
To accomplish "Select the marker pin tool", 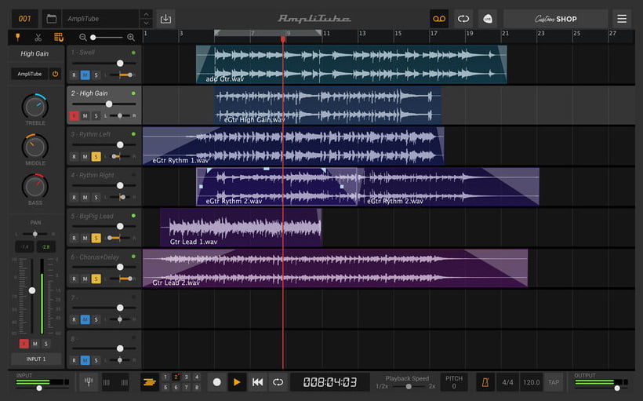I will tap(17, 38).
